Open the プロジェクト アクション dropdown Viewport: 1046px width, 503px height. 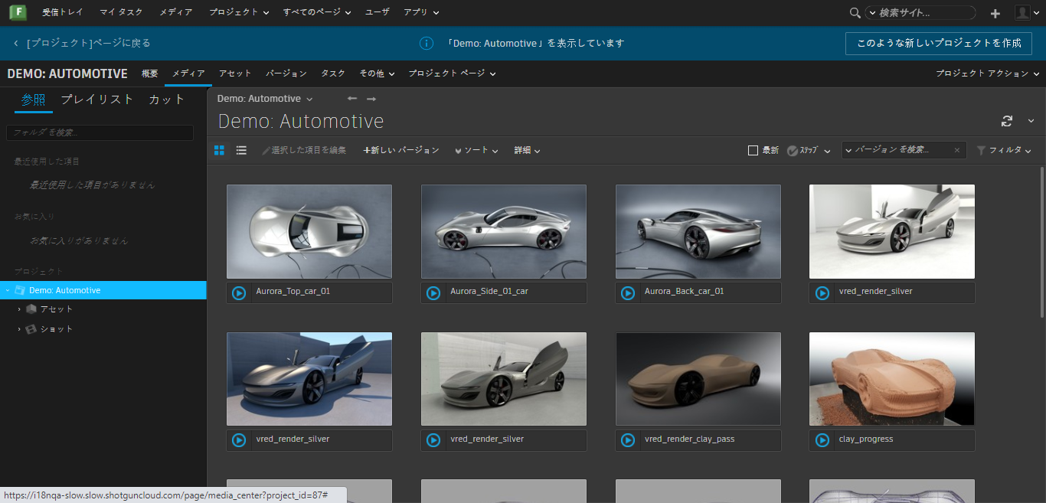pos(987,73)
